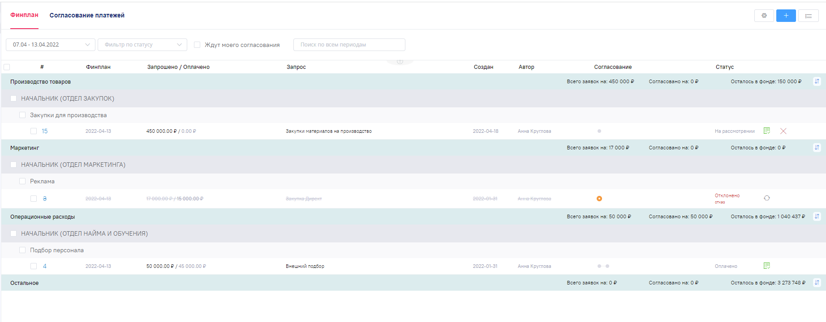Enable 'Ждут моего согласования' checkbox

click(197, 45)
